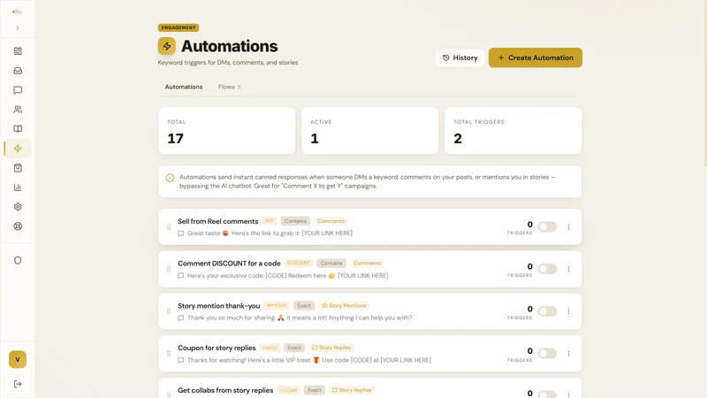Image resolution: width=707 pixels, height=398 pixels.
Task: Open the contacts people icon in sidebar
Action: pos(18,109)
